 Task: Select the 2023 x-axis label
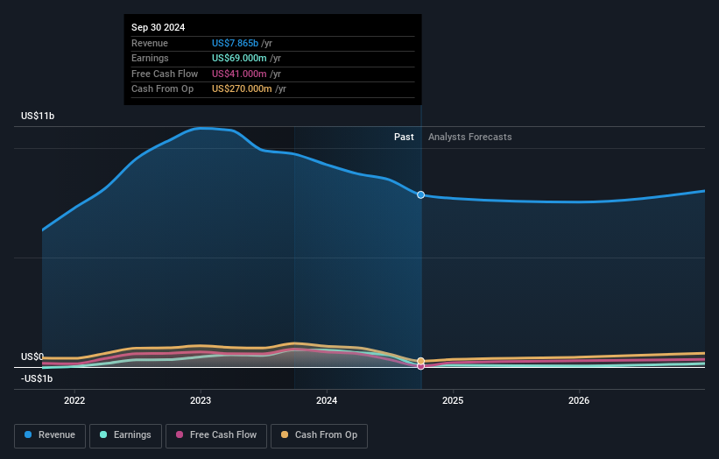201,400
